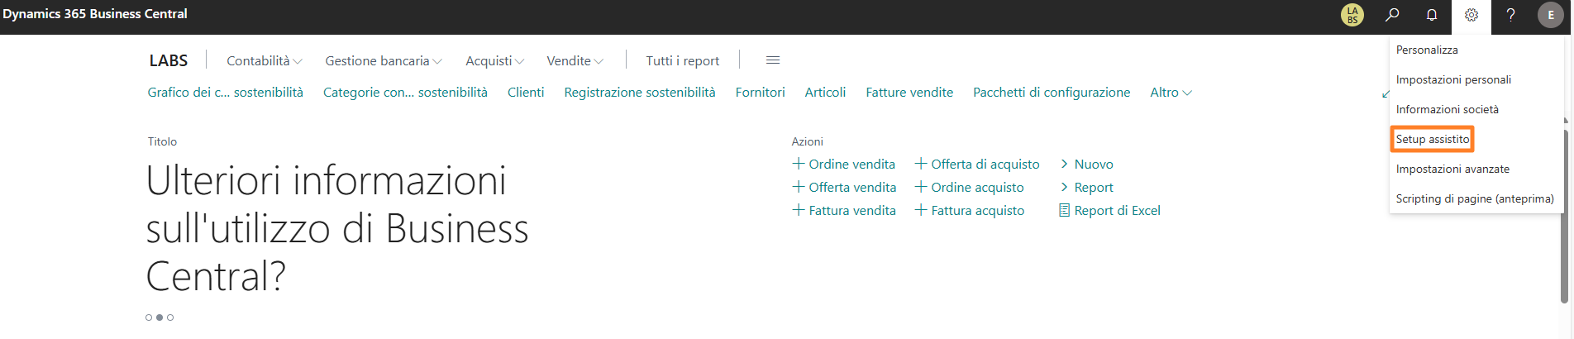Open the notifications bell
This screenshot has height=339, width=1574.
tap(1432, 15)
